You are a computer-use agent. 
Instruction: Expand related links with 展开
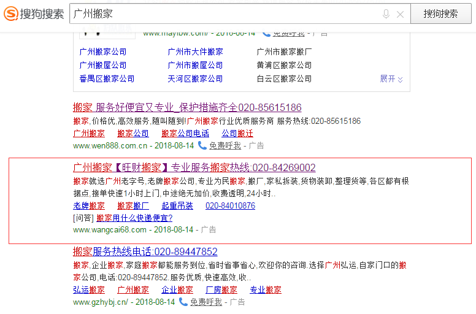click(x=391, y=79)
